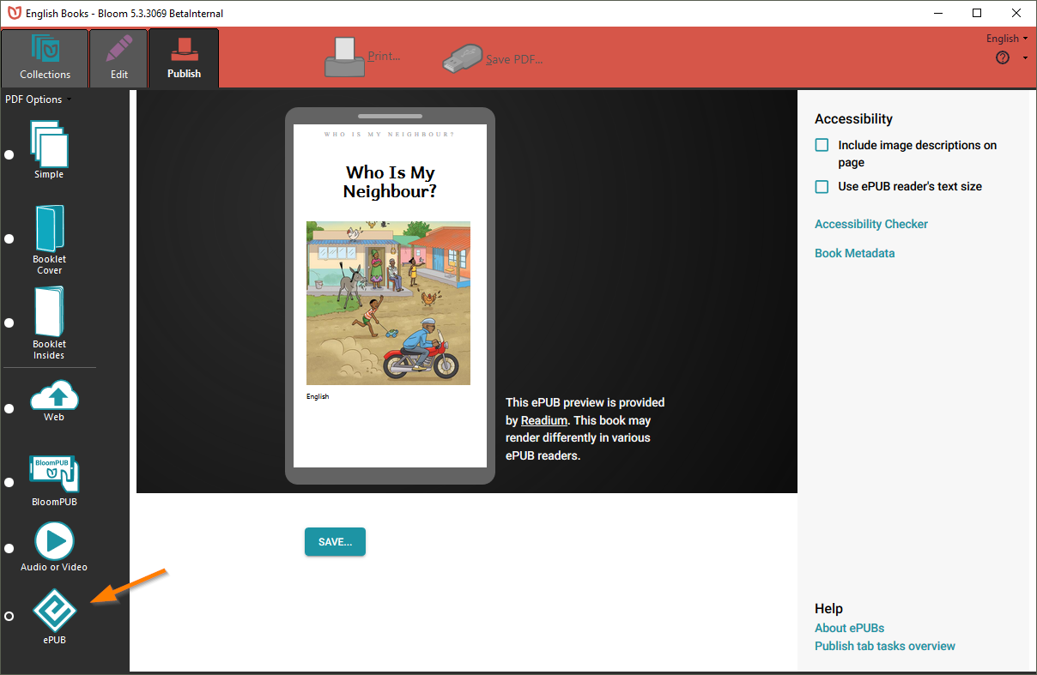1037x675 pixels.
Task: Select the ePUB radio button
Action: pyautogui.click(x=9, y=616)
